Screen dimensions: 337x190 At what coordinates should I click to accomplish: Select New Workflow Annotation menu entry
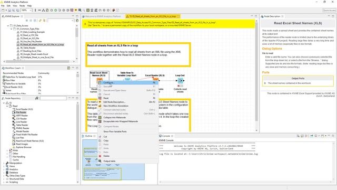coord(128,106)
